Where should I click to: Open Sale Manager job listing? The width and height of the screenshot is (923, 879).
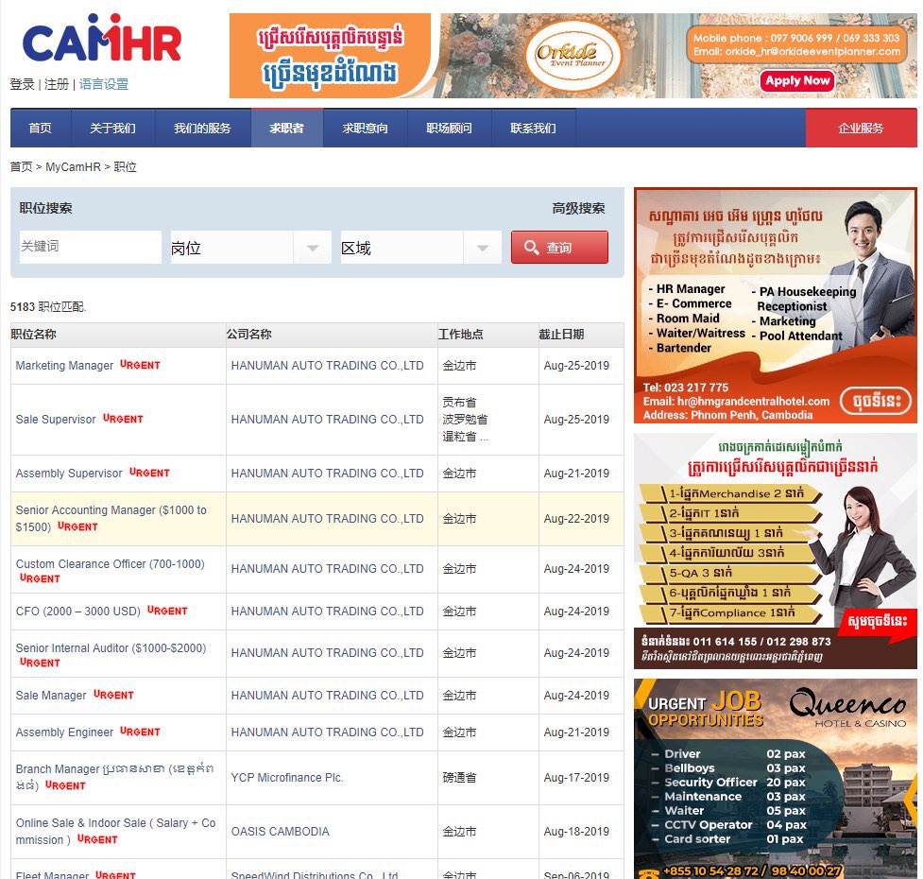(51, 696)
